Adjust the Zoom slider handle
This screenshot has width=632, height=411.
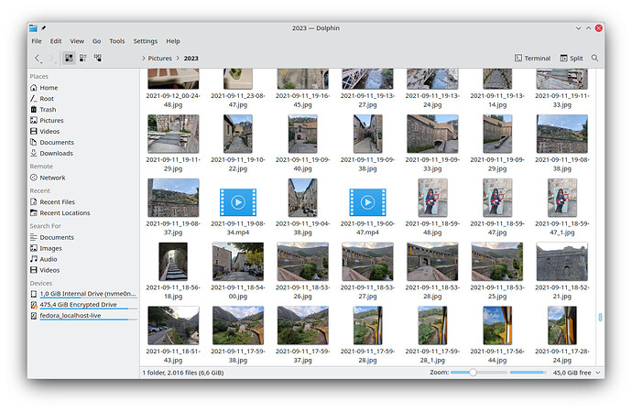[x=473, y=373]
